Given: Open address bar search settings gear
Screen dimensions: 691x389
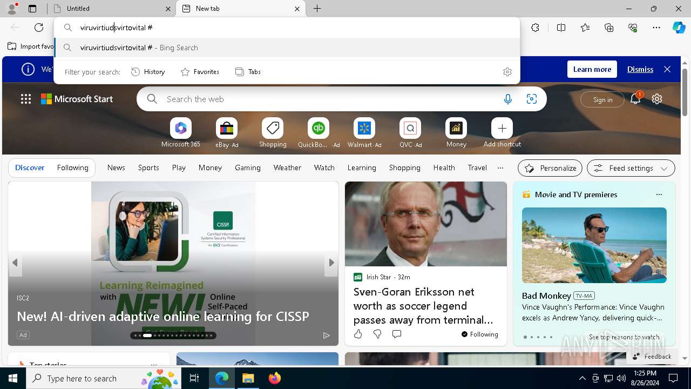Looking at the screenshot, I should 507,72.
